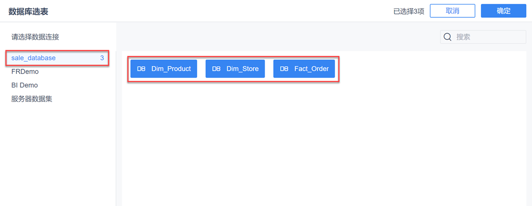Click the DB icon on Fact_Order

pos(284,69)
